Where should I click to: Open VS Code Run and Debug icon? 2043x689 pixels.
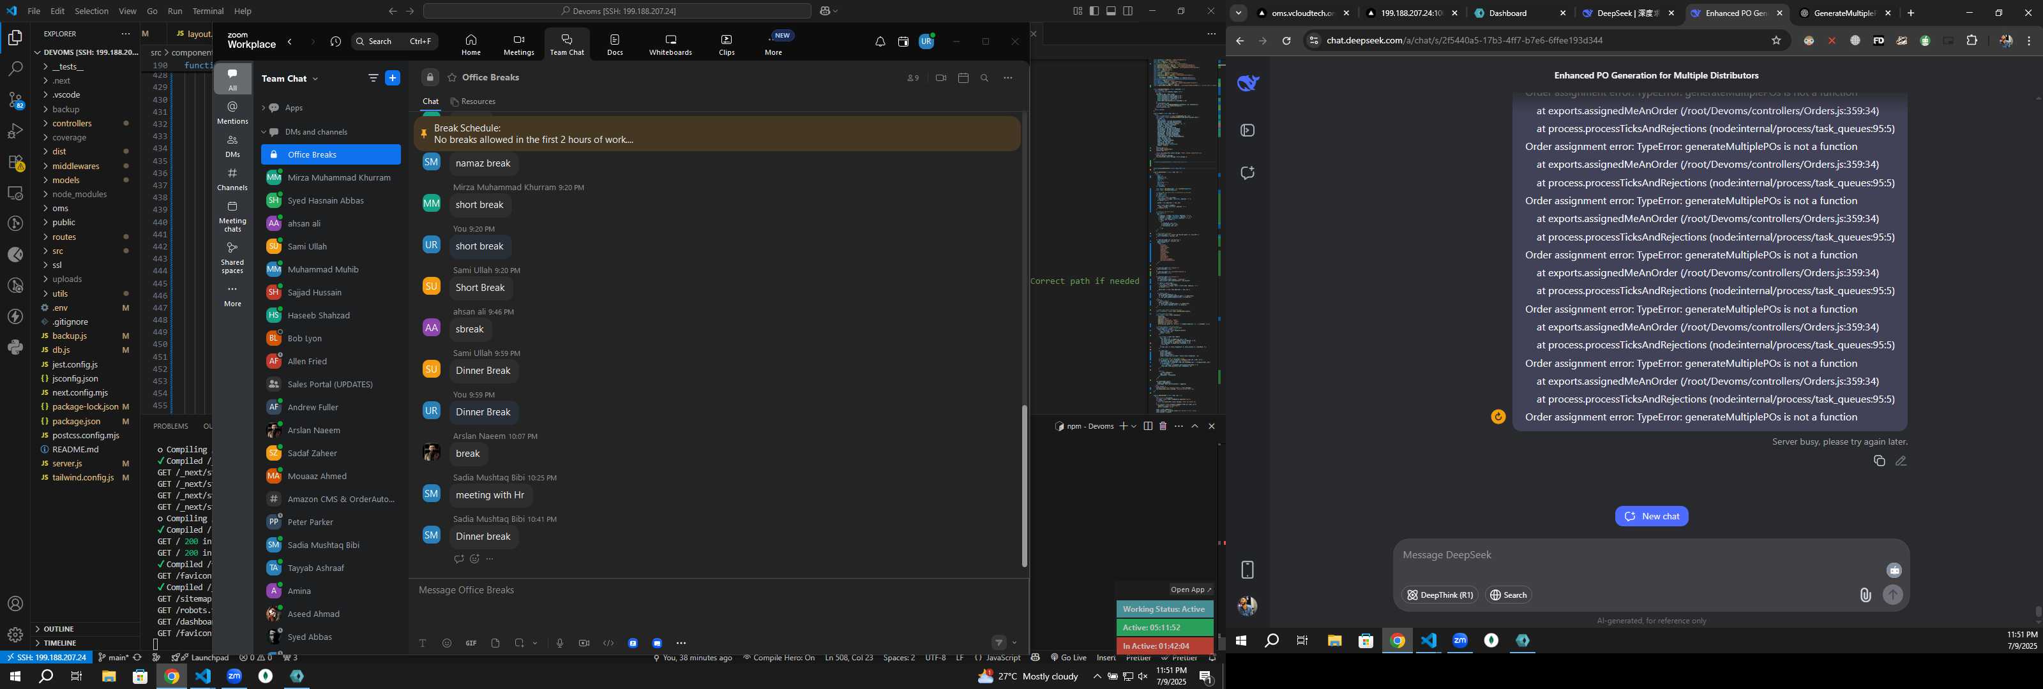15,131
